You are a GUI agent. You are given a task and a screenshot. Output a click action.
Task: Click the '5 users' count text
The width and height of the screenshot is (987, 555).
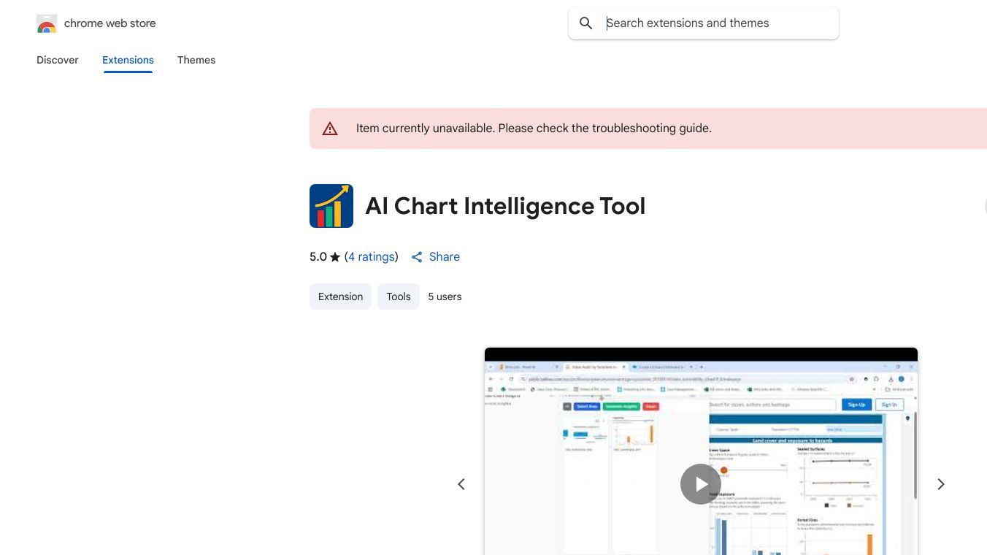coord(445,296)
